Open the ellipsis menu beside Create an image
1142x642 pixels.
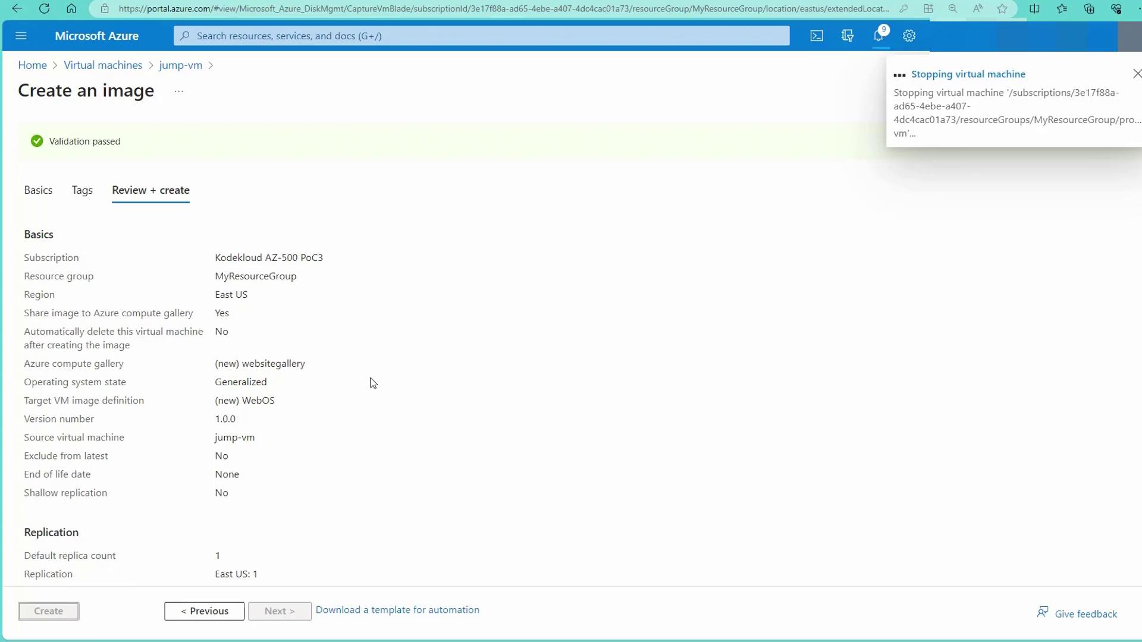point(178,91)
